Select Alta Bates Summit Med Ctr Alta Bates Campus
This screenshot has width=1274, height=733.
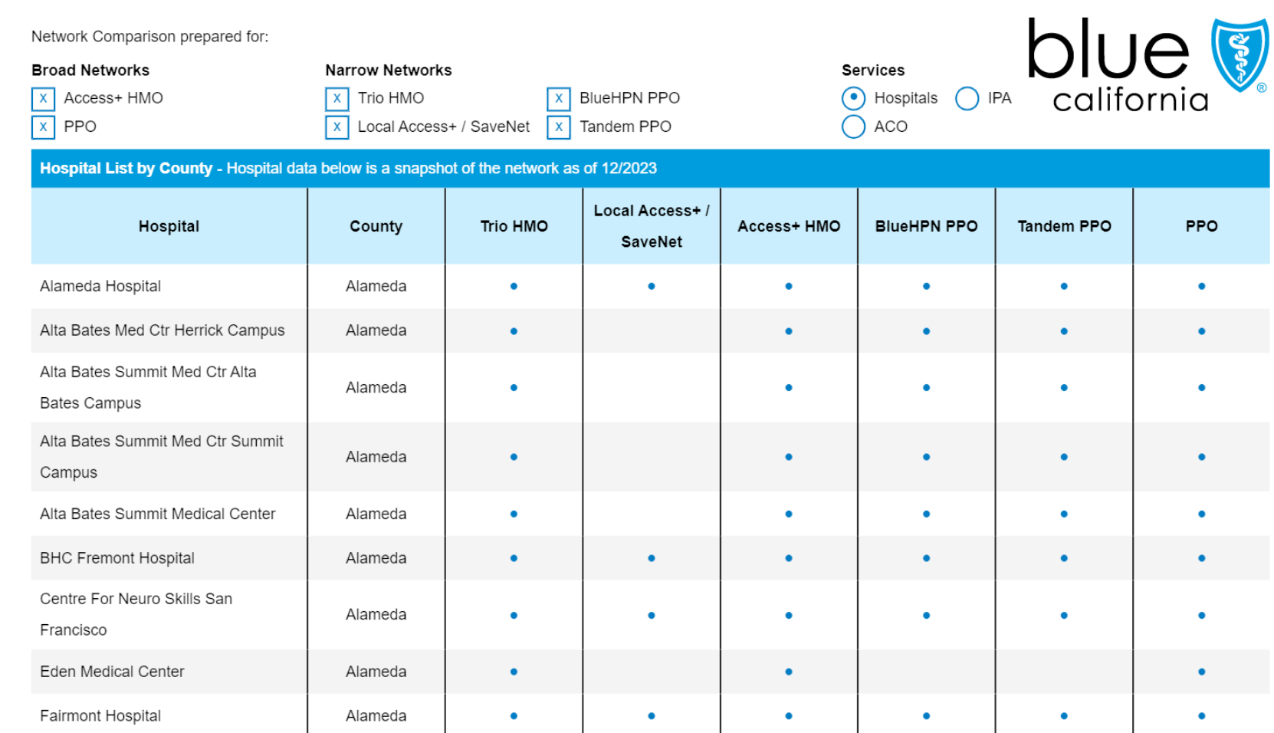(x=148, y=387)
